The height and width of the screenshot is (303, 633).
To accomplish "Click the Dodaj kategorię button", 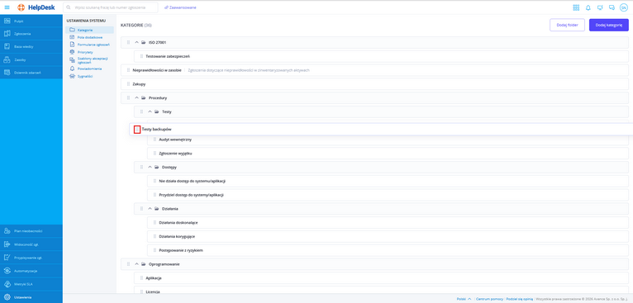I will click(x=609, y=25).
